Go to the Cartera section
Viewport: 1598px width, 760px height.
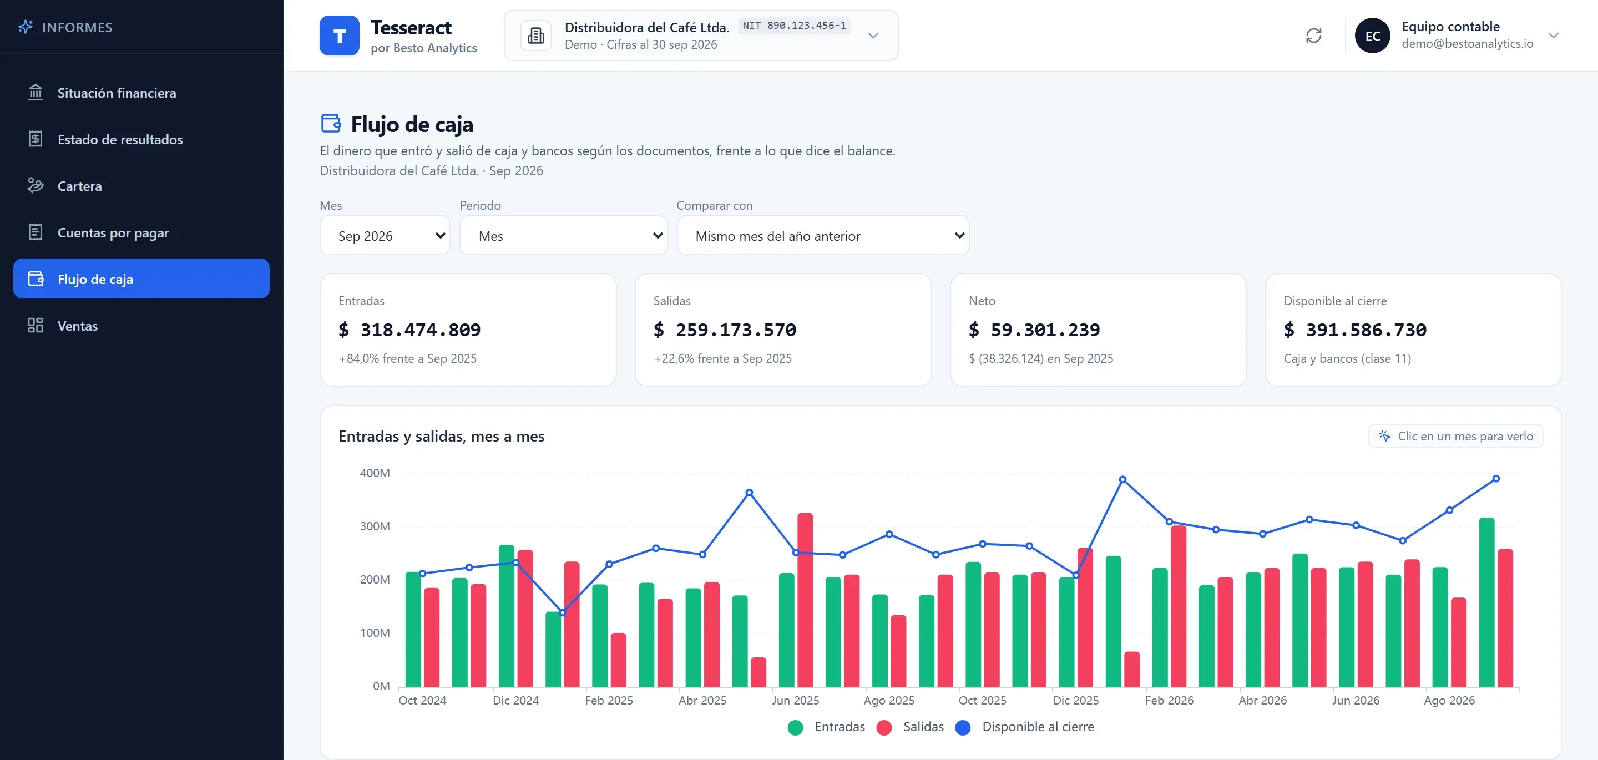coord(141,185)
